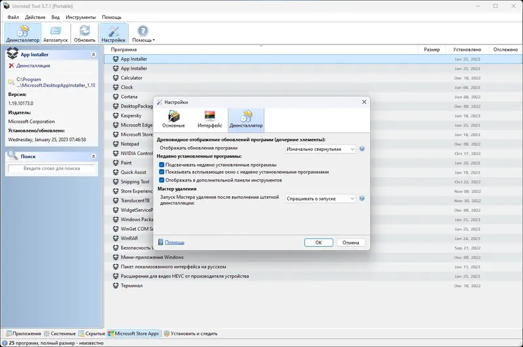Sort by Отслежено column header
This screenshot has height=347, width=523.
(x=505, y=49)
